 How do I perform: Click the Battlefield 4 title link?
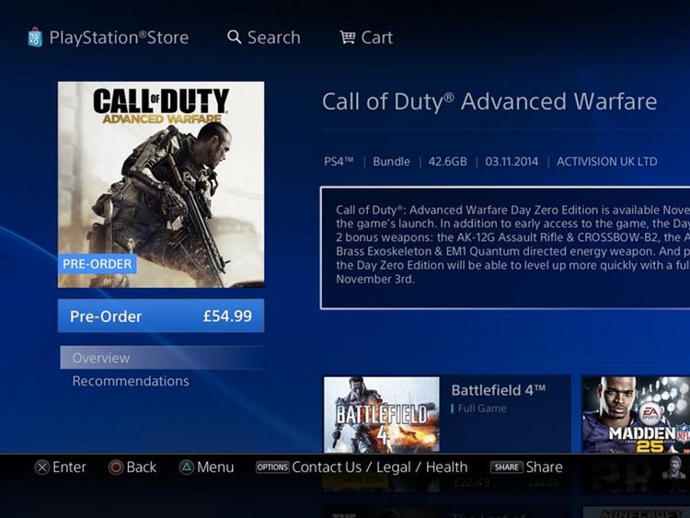[499, 390]
